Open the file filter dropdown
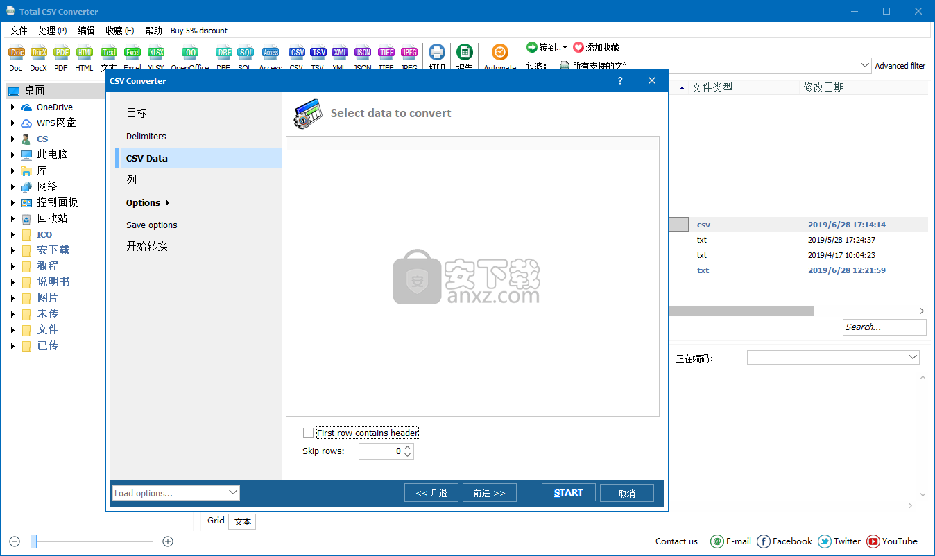 [865, 65]
